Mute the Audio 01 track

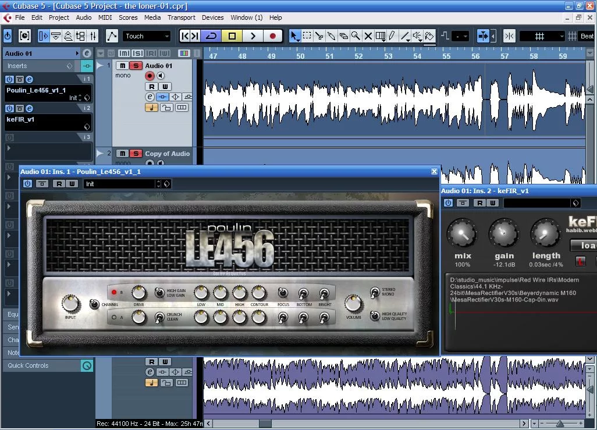tap(123, 66)
